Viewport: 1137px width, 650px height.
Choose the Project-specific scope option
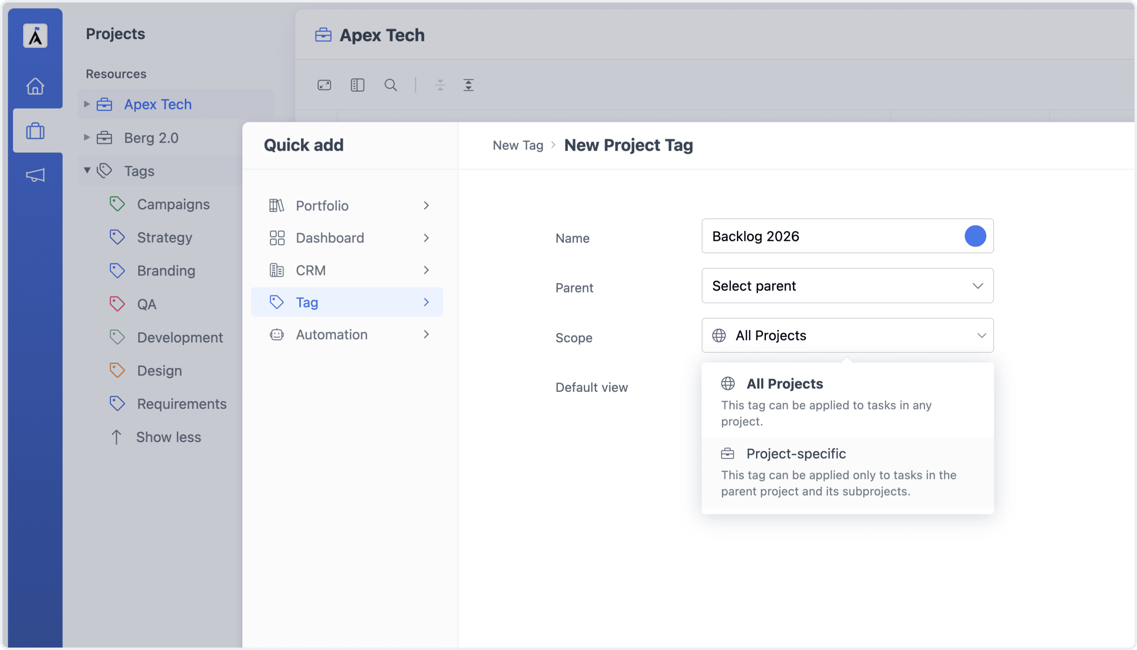tap(847, 472)
